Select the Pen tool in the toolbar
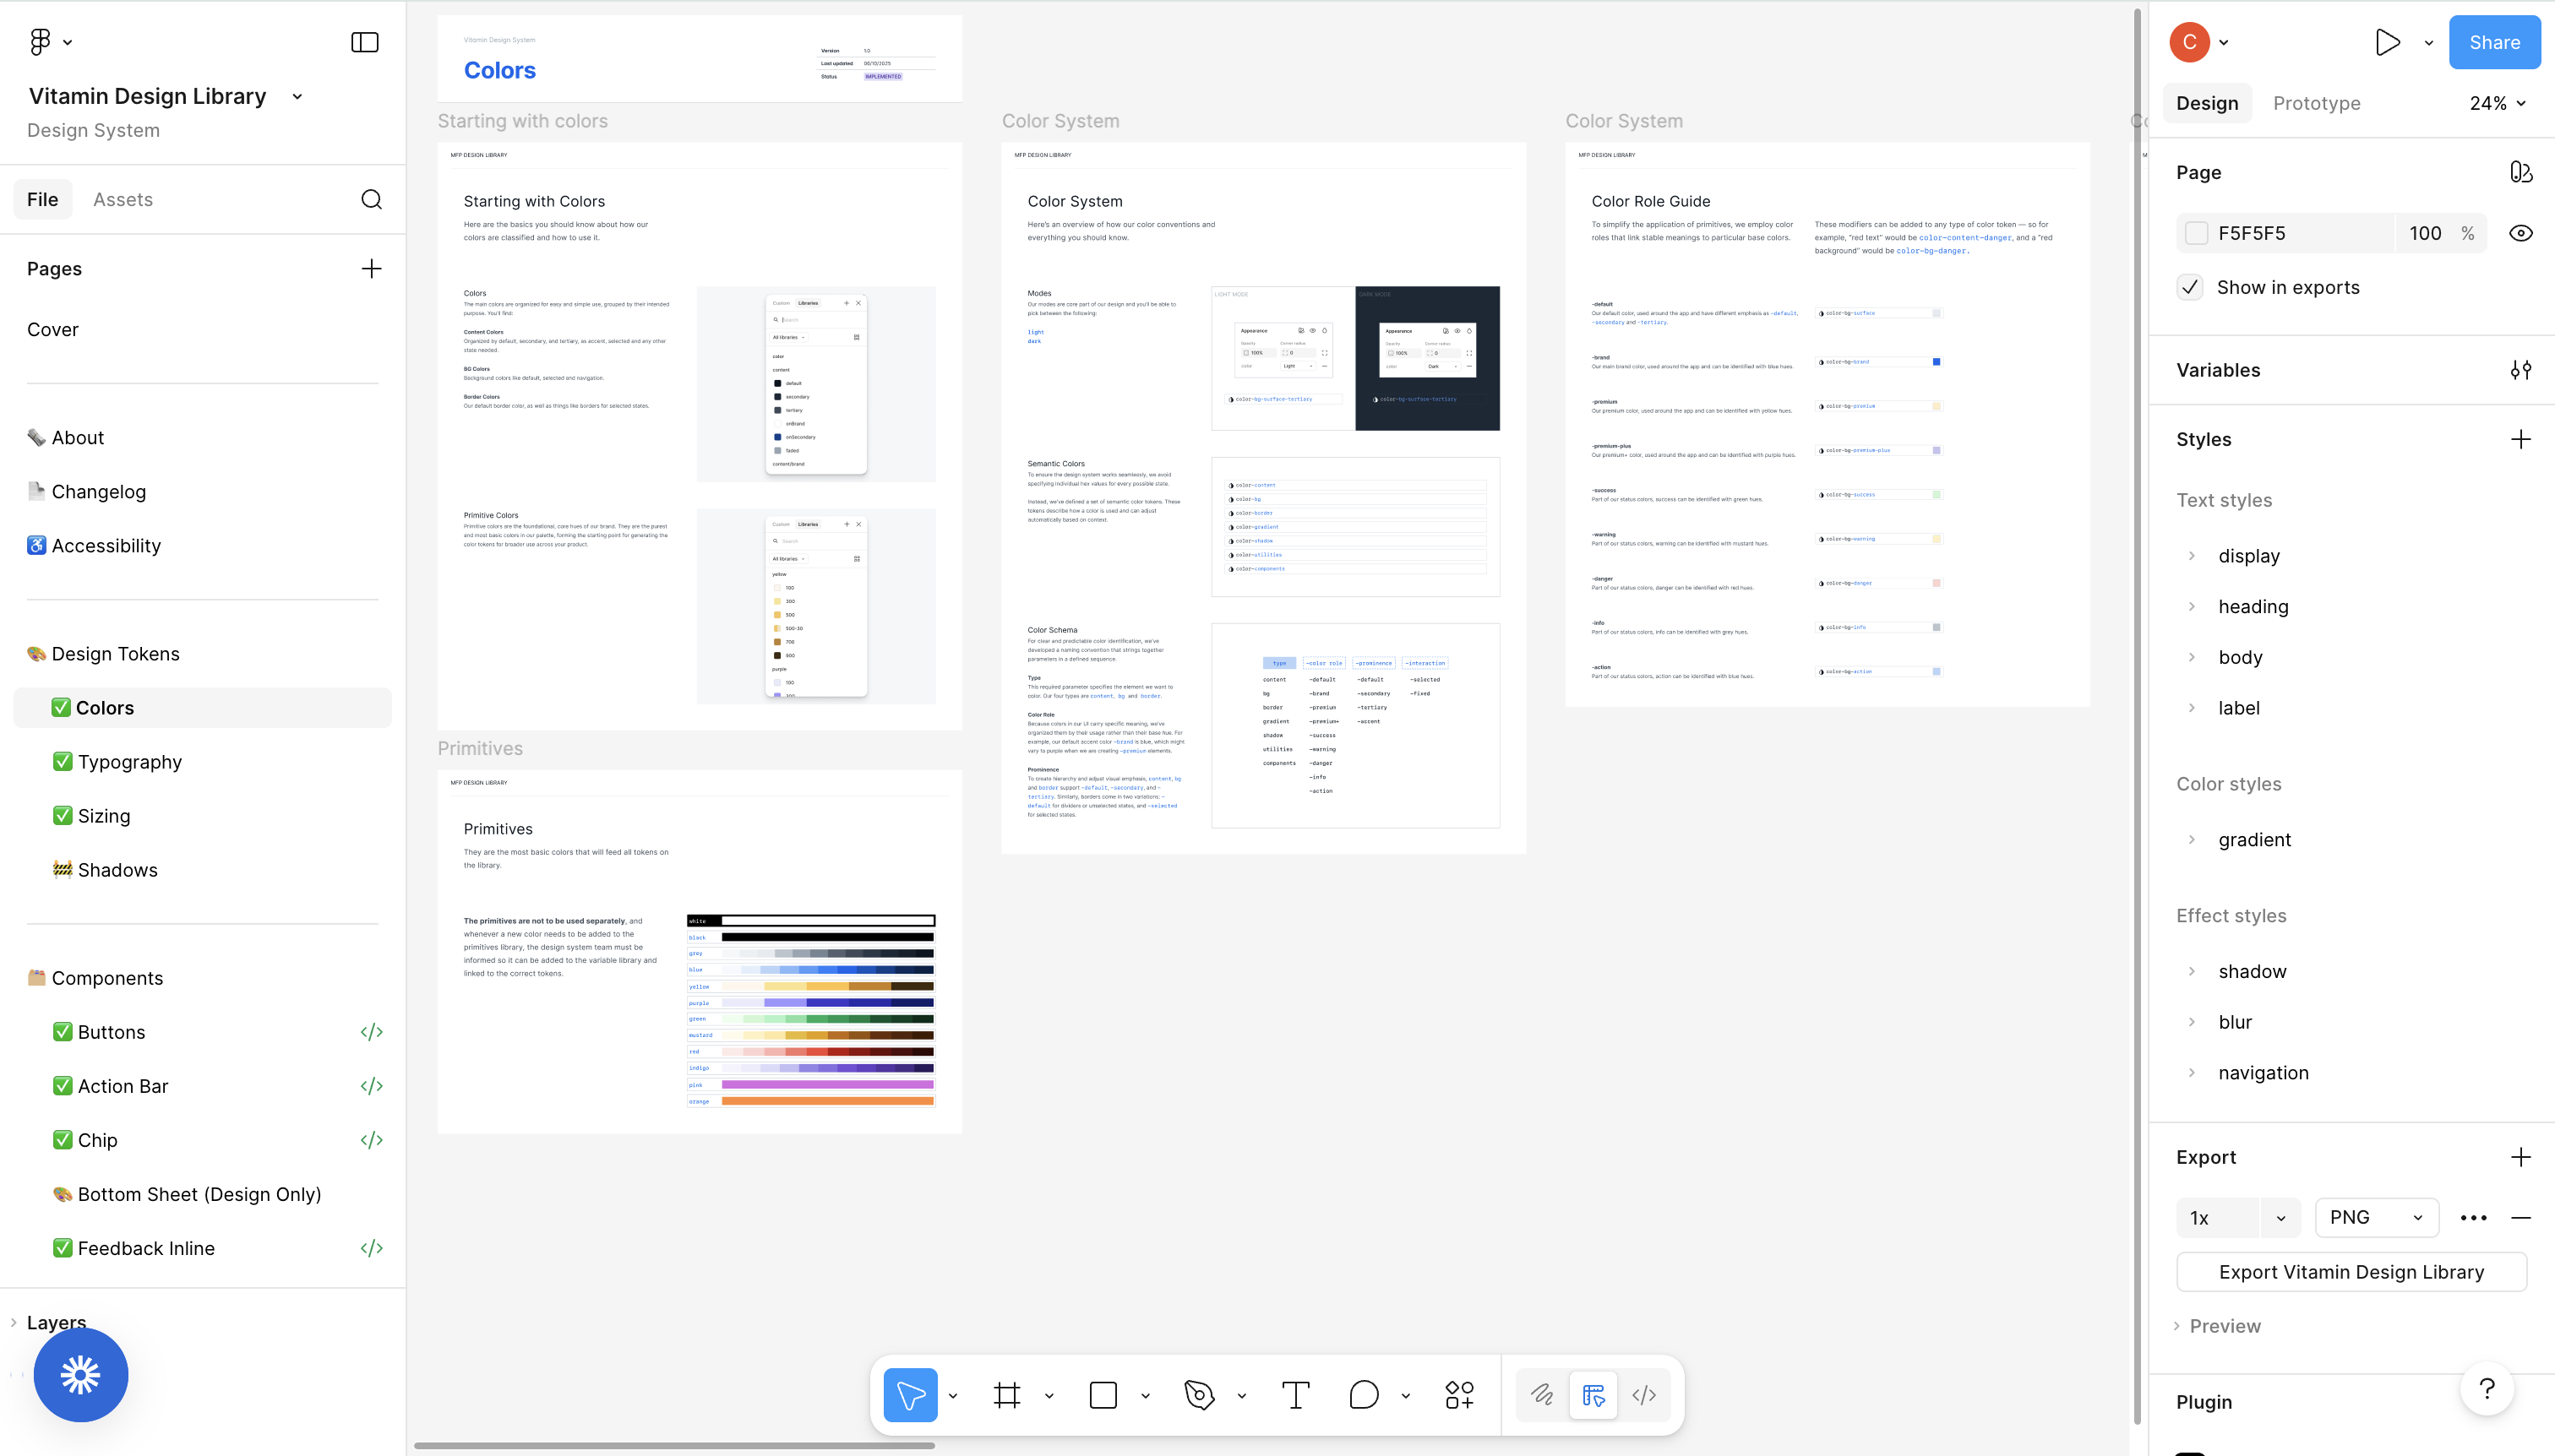The width and height of the screenshot is (2555, 1456). pos(1200,1394)
